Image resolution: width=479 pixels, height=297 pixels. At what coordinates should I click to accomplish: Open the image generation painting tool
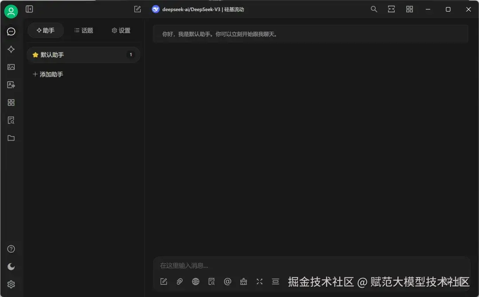11,67
